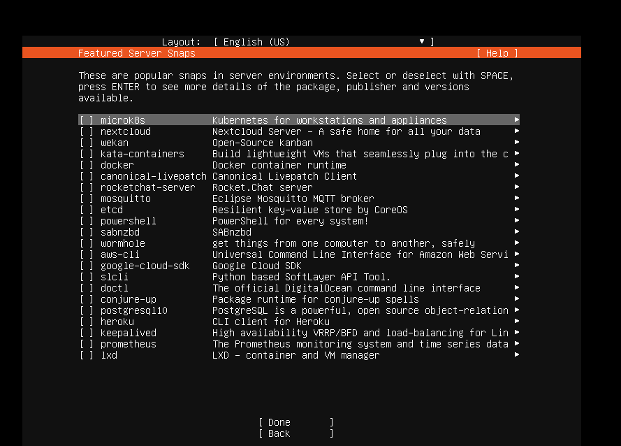The width and height of the screenshot is (621, 446).
Task: Check the nextcloud snap checkbox
Action: click(87, 131)
